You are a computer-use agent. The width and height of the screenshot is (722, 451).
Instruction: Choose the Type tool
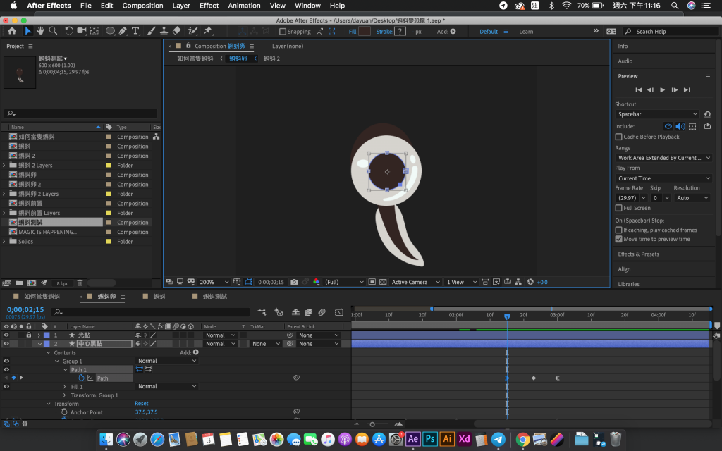(x=135, y=31)
